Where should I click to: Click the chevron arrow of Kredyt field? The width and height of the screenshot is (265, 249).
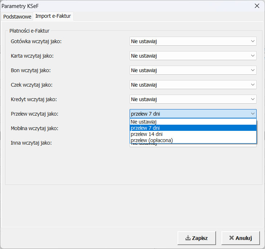click(253, 99)
